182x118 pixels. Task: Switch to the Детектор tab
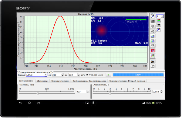tap(42, 81)
